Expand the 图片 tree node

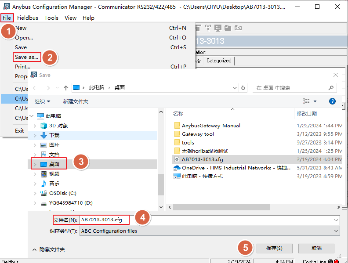(x=35, y=145)
